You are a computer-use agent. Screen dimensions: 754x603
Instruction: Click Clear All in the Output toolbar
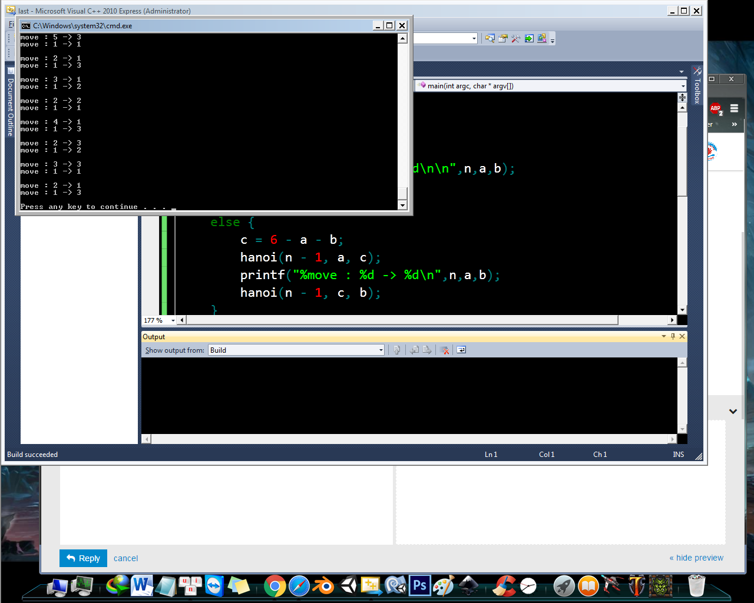pos(445,350)
